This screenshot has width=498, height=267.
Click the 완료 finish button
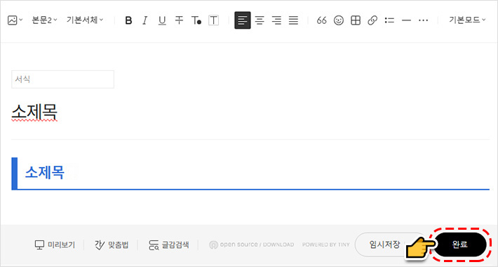pos(459,245)
